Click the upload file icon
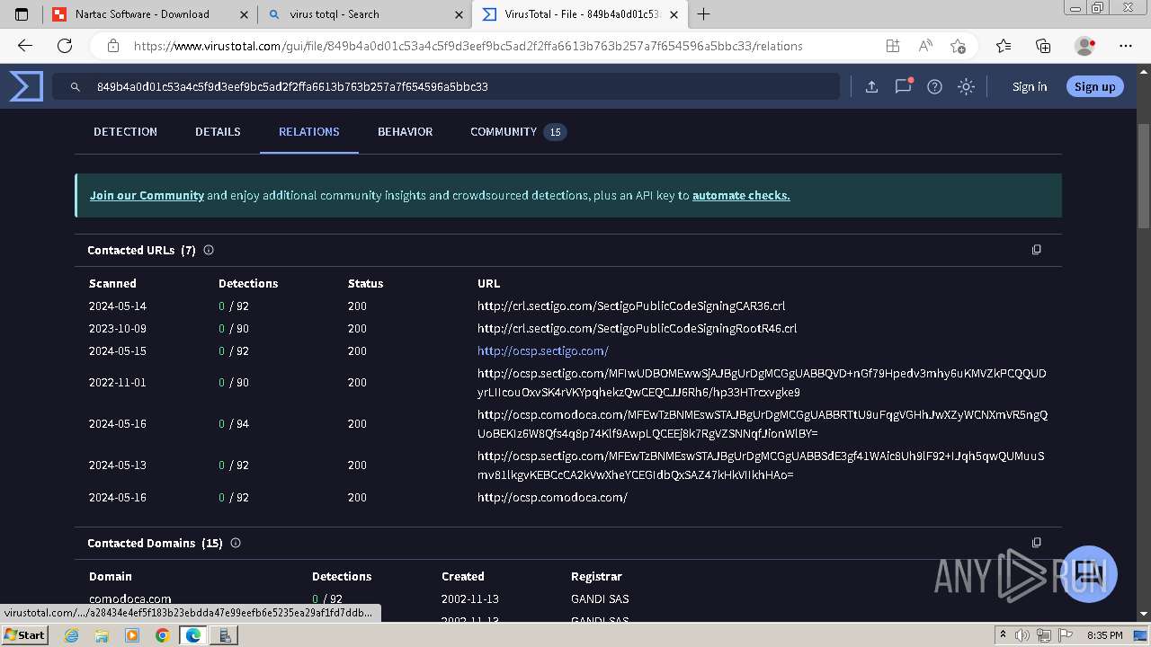This screenshot has width=1151, height=647. click(871, 86)
